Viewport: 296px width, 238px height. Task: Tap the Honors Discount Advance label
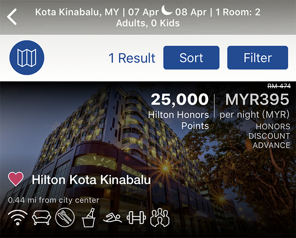[269, 136]
